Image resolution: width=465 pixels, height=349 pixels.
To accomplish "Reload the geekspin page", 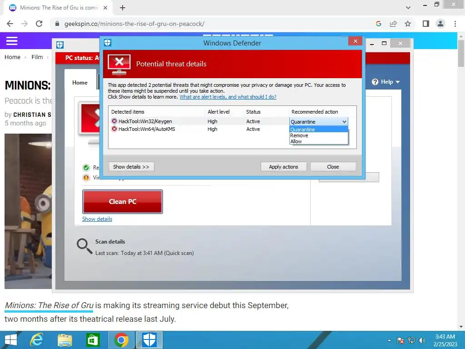I will 39,24.
